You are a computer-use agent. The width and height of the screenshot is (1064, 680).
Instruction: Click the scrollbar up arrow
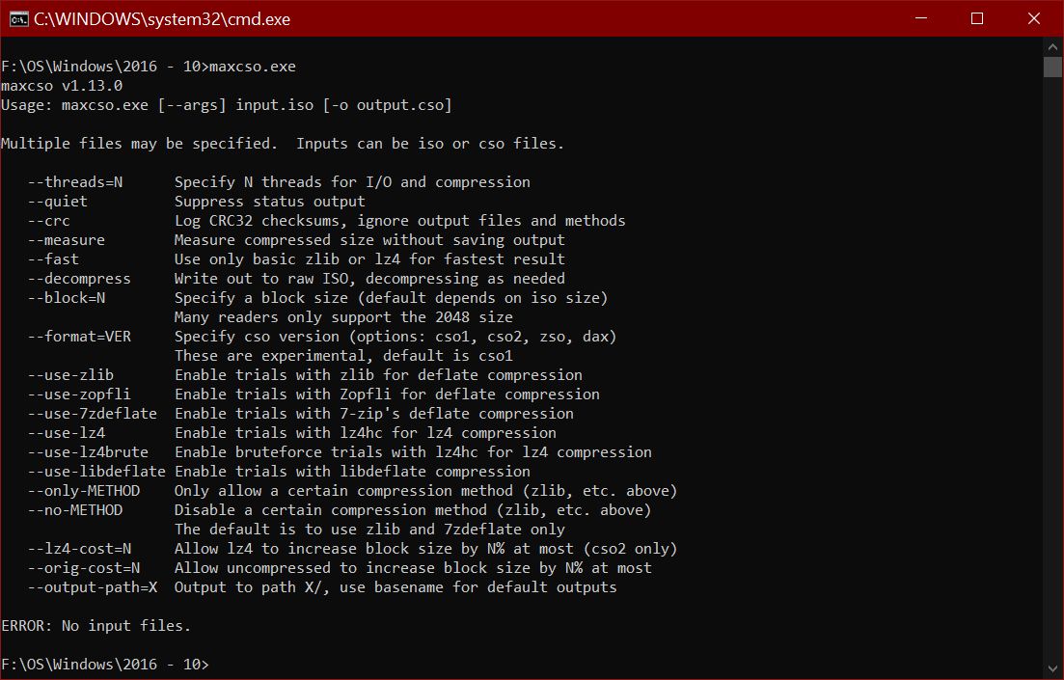click(x=1052, y=47)
